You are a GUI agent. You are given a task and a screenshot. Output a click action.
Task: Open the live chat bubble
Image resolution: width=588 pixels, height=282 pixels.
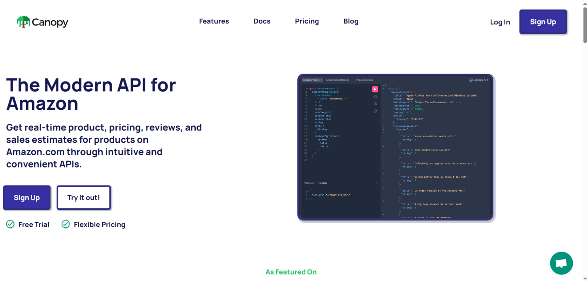561,263
